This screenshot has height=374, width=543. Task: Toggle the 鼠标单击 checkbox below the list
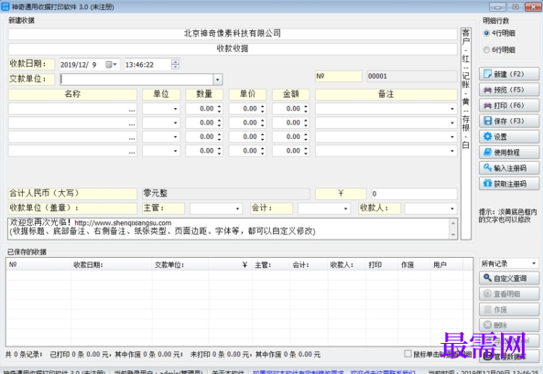tap(408, 354)
